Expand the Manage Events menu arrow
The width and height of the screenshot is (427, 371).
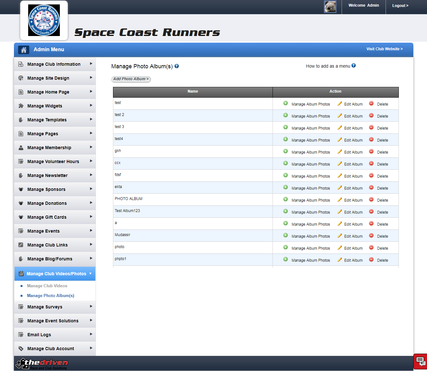click(x=91, y=231)
